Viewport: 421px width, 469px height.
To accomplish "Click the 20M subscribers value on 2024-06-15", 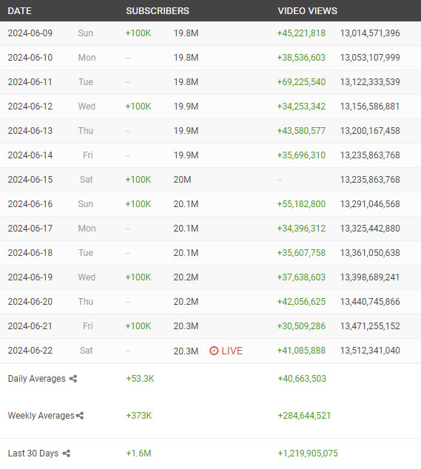I will (182, 180).
